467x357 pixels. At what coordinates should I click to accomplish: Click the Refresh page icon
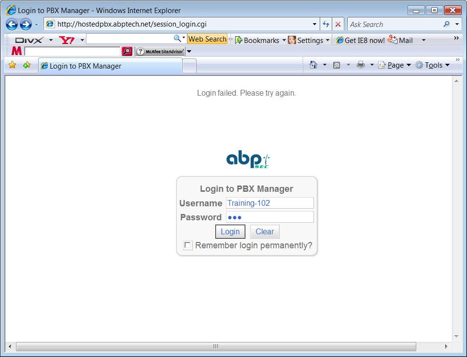point(326,24)
